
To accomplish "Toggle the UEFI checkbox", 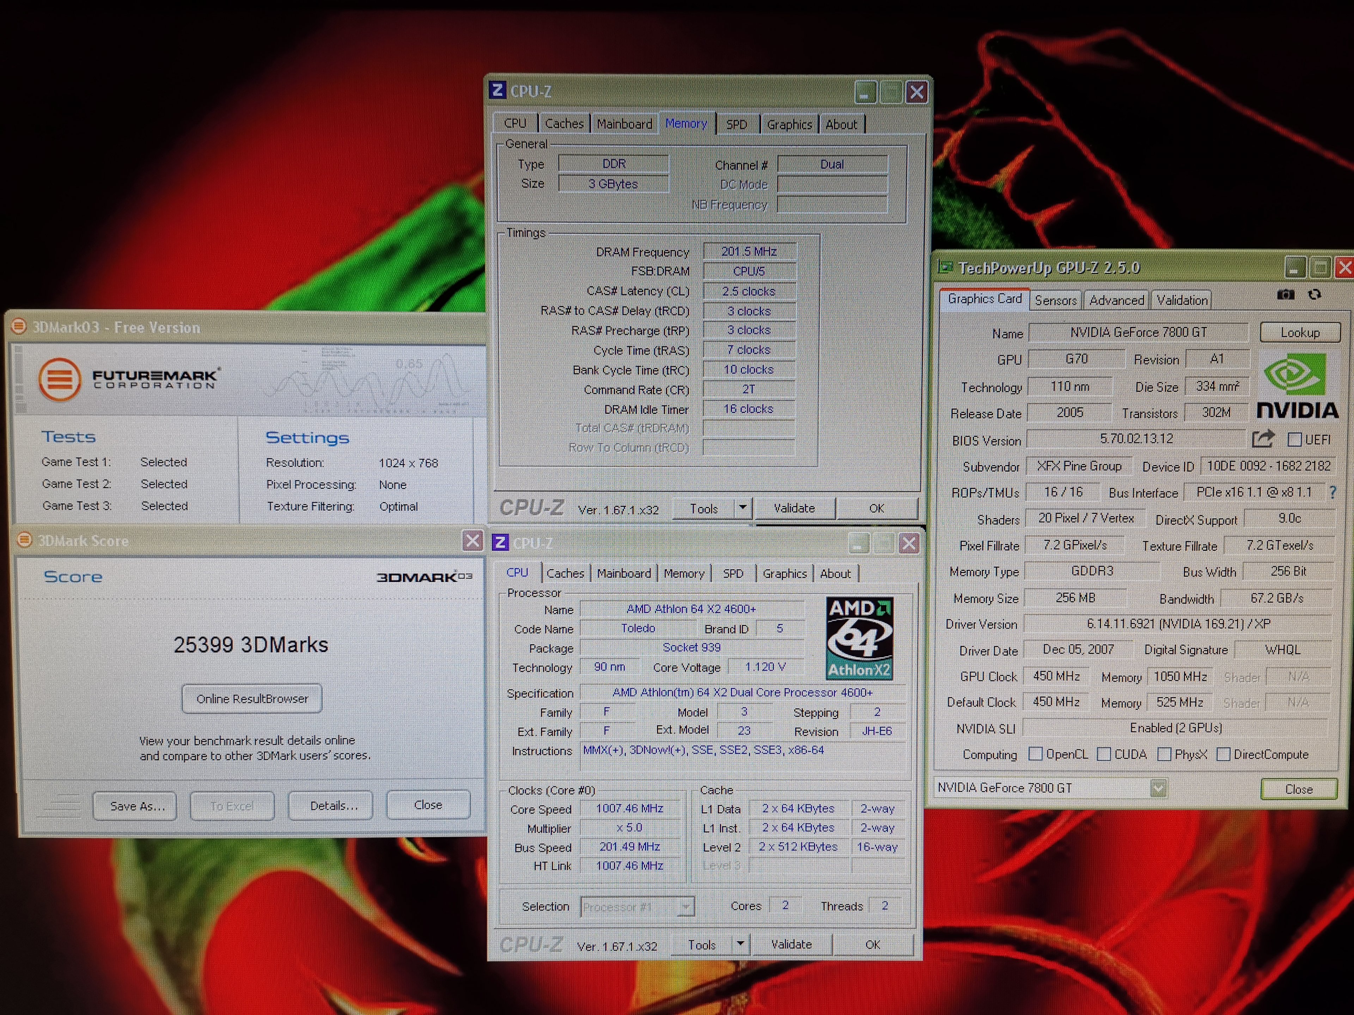I will [1295, 439].
